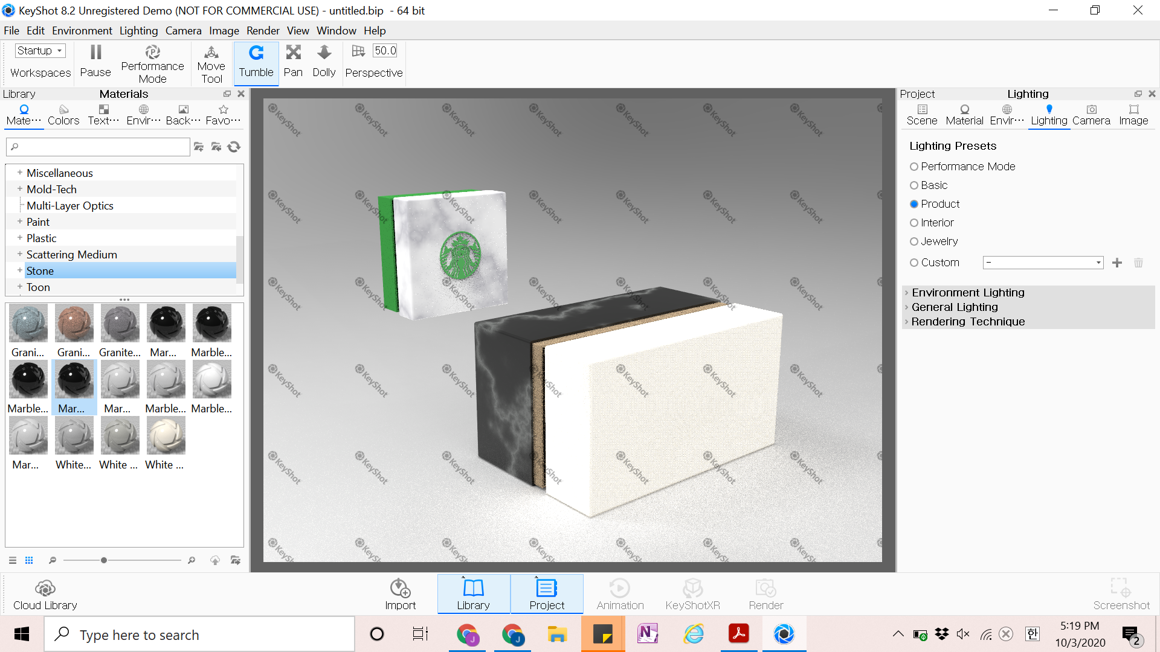Click refresh icon in Library search bar
The image size is (1160, 652).
(x=234, y=147)
